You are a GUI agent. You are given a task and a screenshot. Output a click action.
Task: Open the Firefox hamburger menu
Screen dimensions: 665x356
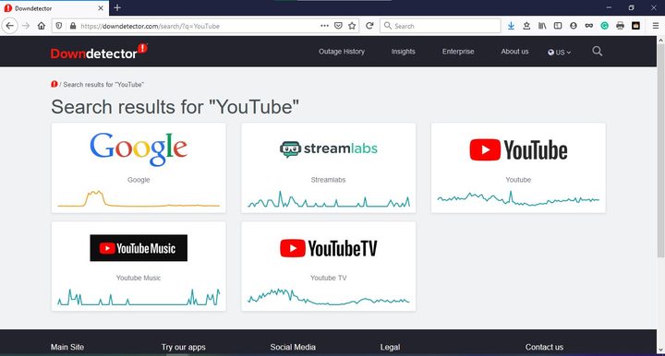coord(656,26)
